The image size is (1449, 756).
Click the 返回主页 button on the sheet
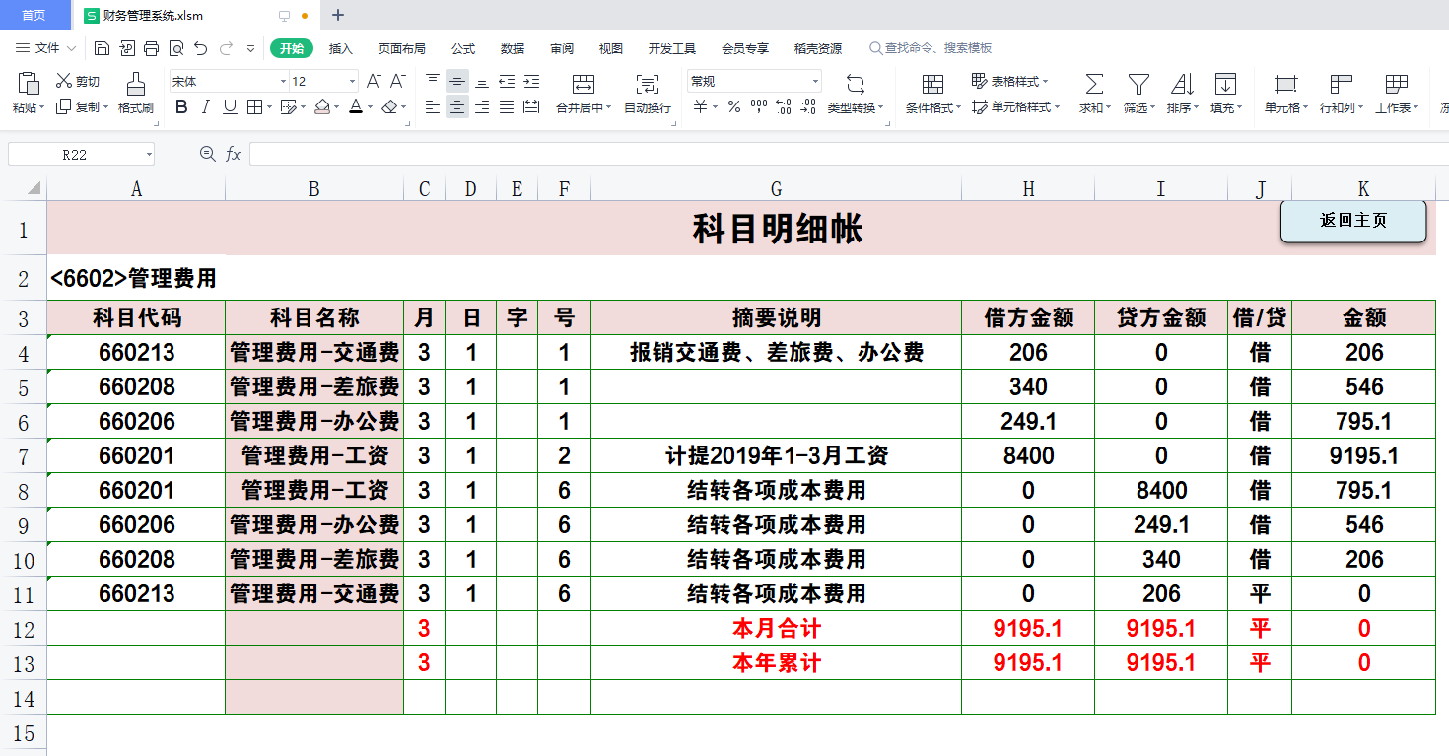click(1352, 221)
